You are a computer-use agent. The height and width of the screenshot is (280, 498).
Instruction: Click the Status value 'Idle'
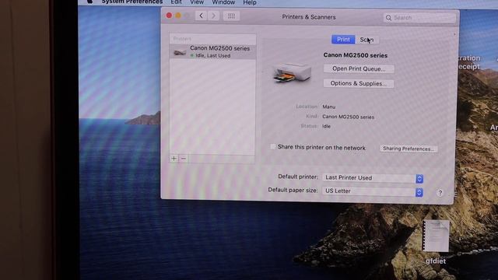[326, 126]
